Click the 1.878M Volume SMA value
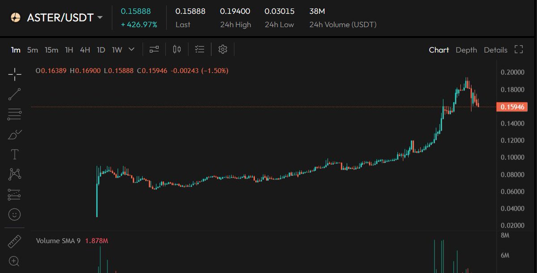Viewport: 537px width, 273px height. pos(96,241)
